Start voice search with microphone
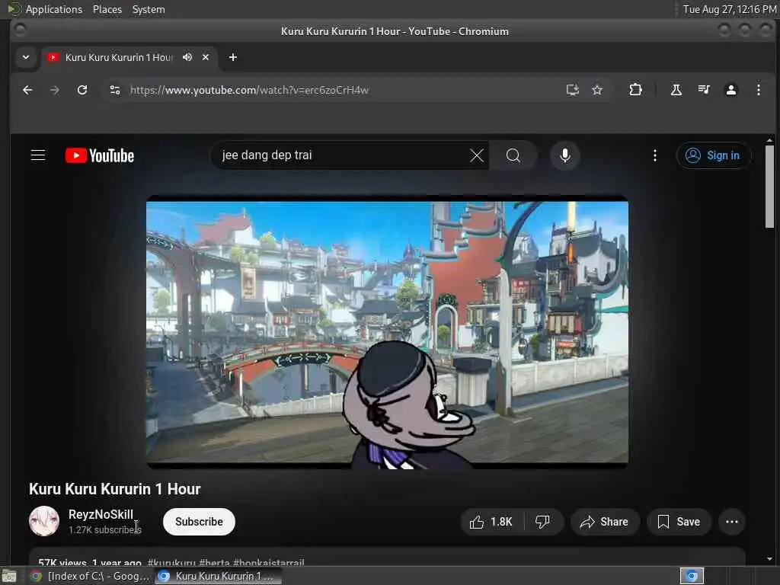Image resolution: width=780 pixels, height=585 pixels. tap(565, 155)
